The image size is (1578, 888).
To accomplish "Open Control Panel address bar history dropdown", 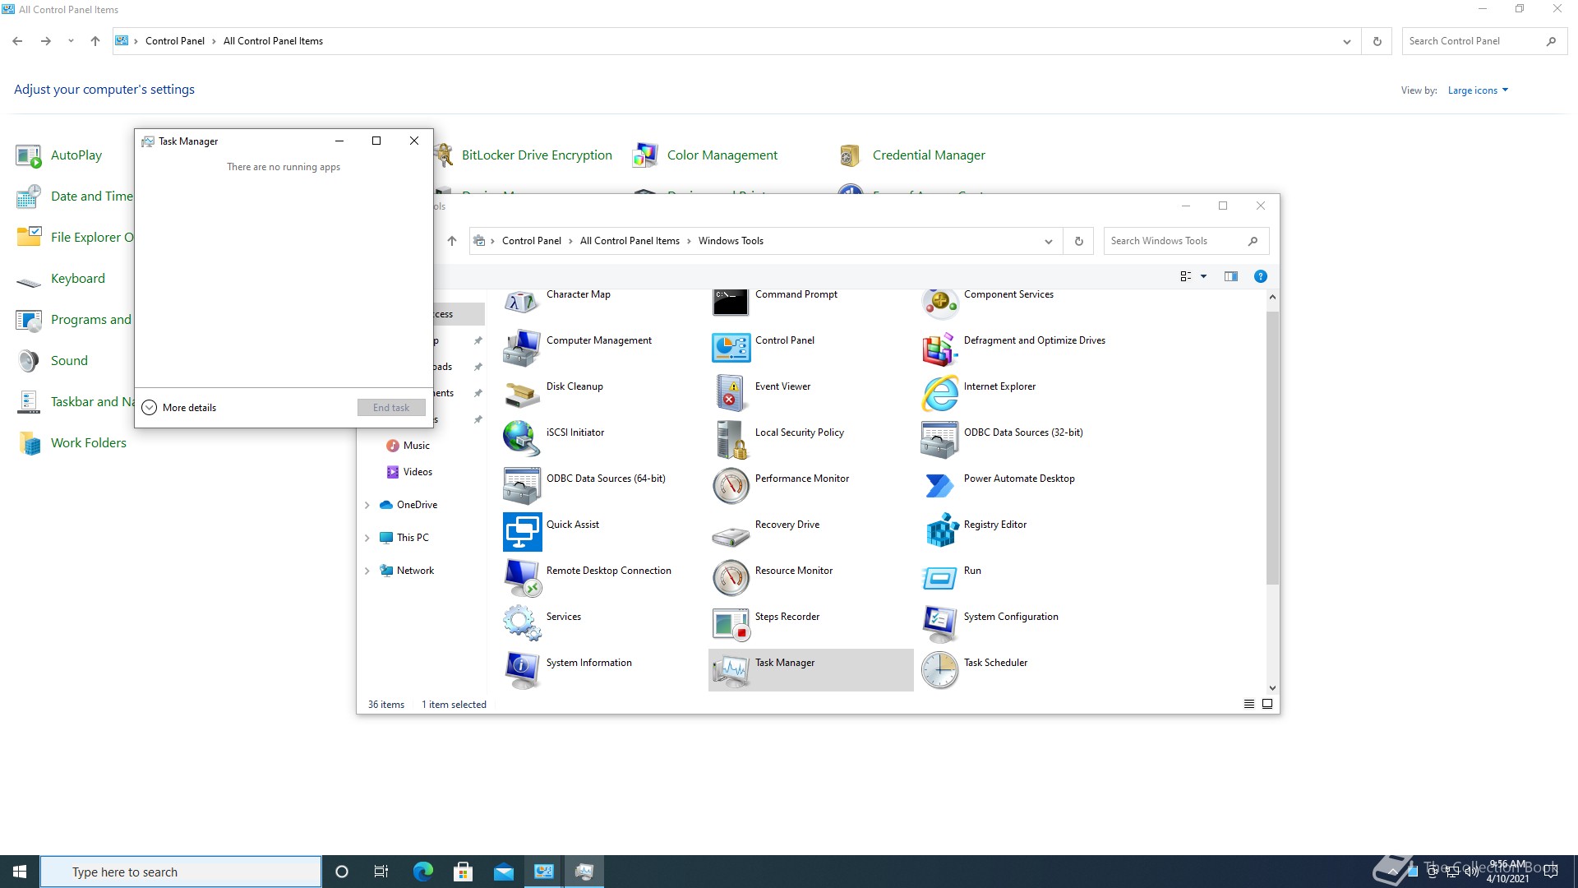I will tap(1346, 41).
